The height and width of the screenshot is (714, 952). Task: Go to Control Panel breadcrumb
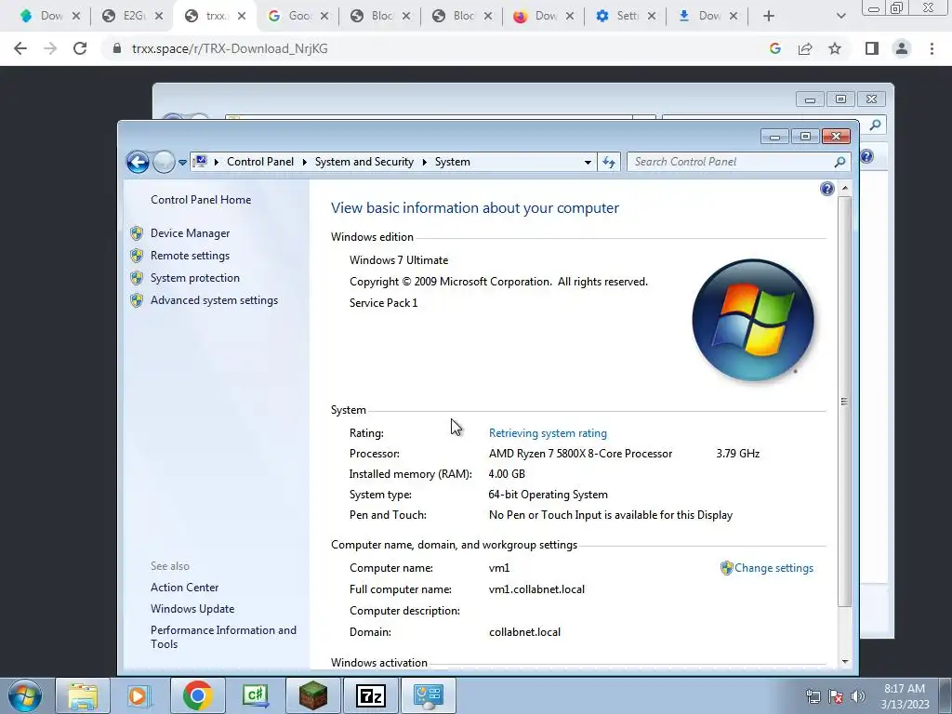(x=260, y=162)
